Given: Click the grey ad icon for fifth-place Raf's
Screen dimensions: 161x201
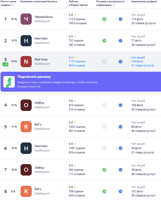Looking at the screenshot, I should click(x=104, y=127).
